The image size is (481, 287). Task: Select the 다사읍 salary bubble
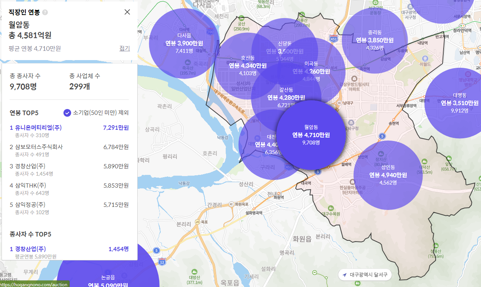(184, 43)
